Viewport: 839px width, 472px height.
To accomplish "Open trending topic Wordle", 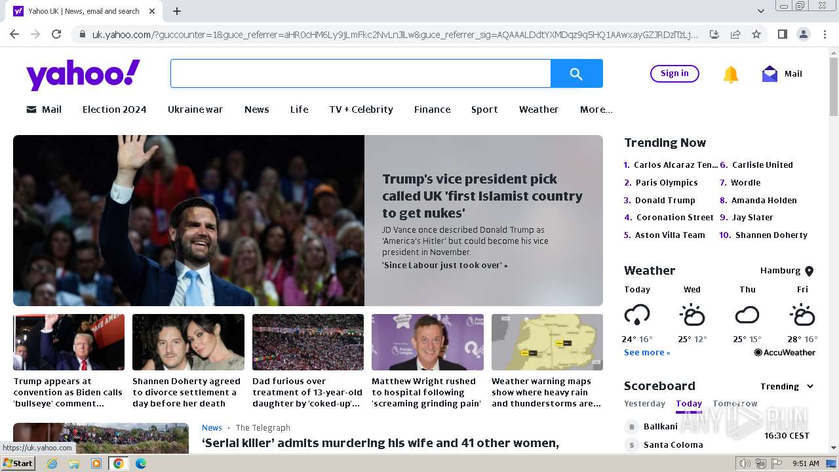I will [x=746, y=182].
